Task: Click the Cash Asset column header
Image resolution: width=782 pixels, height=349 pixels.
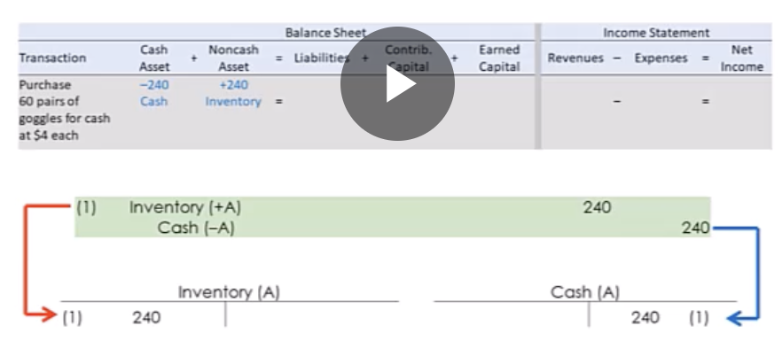Action: pyautogui.click(x=154, y=58)
